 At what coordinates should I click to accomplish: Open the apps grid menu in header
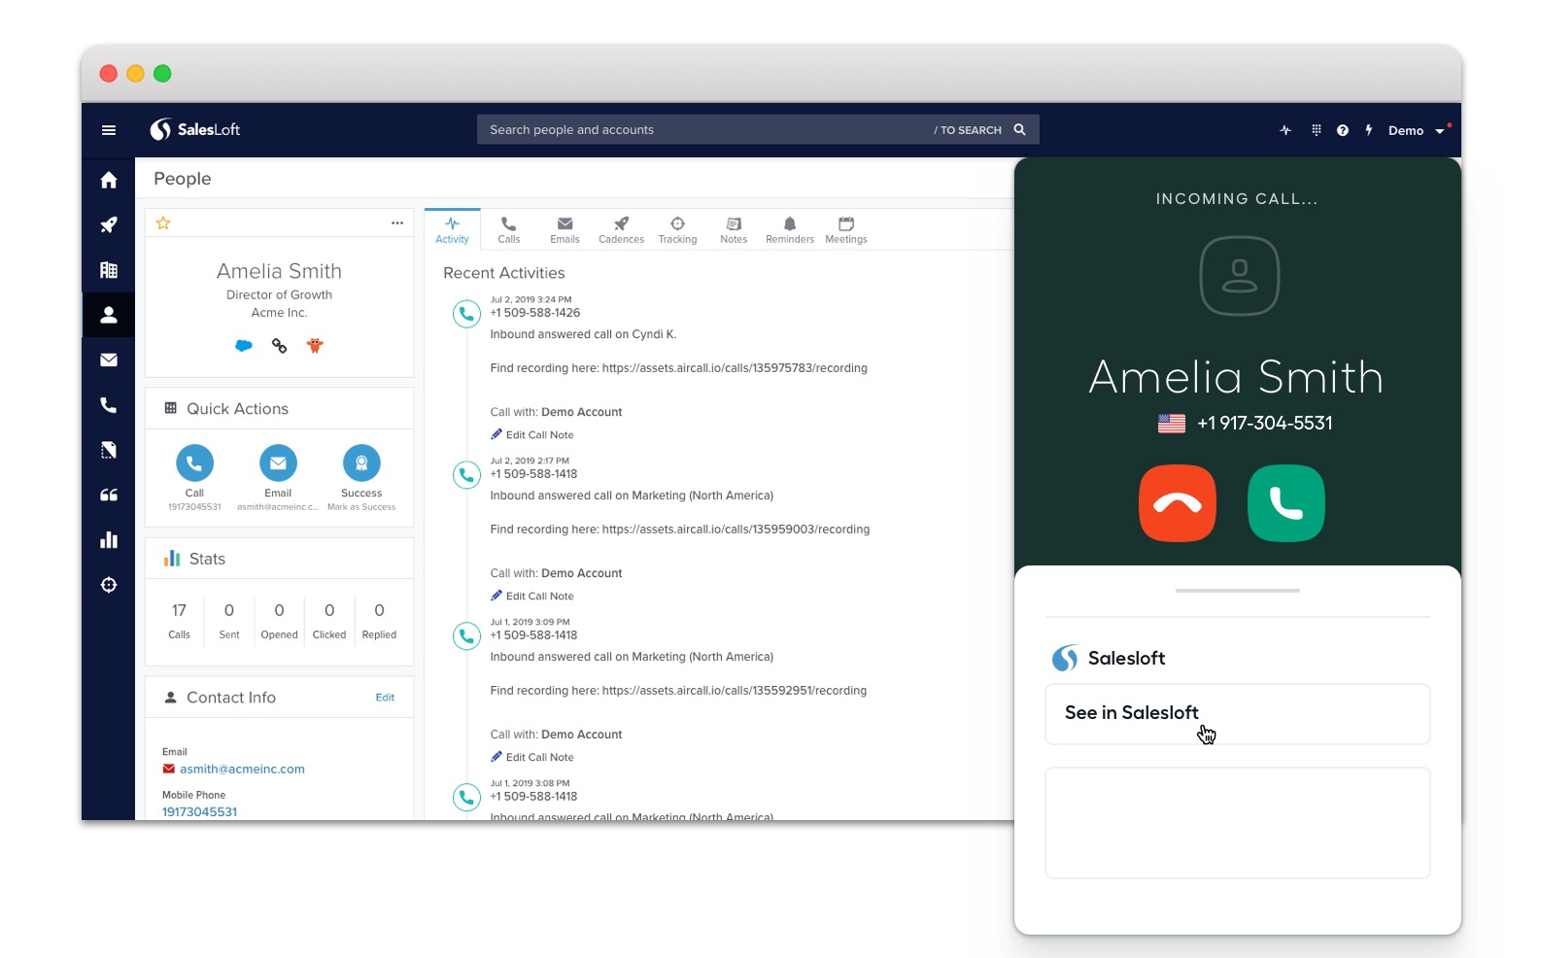[1317, 130]
